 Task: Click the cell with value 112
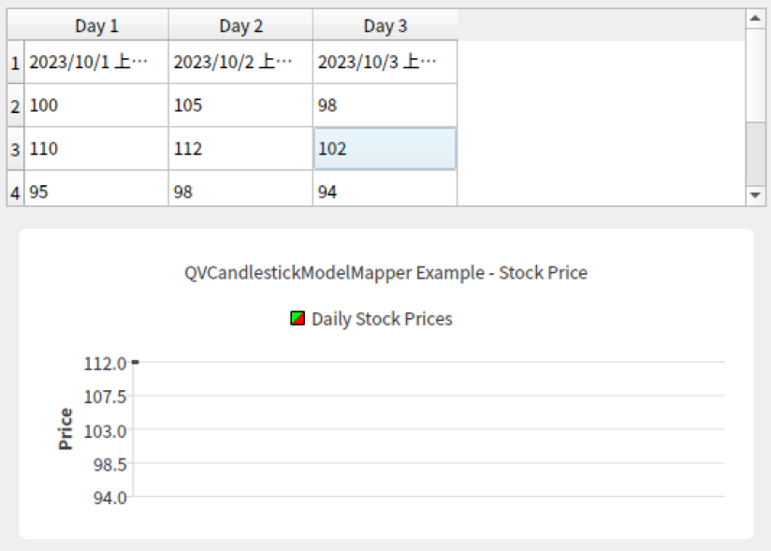click(240, 149)
